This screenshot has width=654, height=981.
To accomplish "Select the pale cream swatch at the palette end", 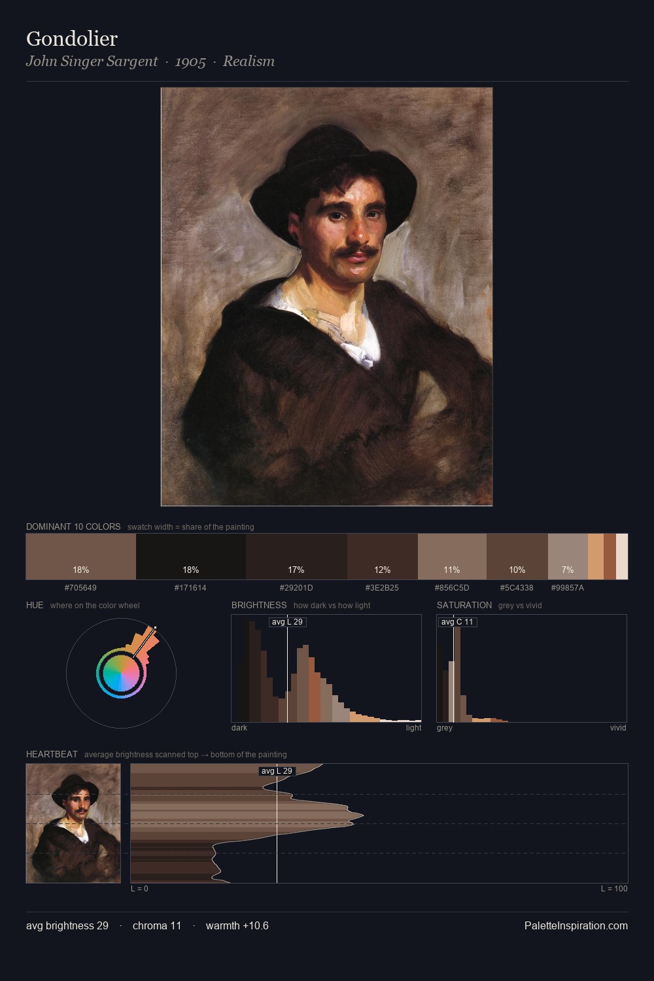I will coord(622,557).
